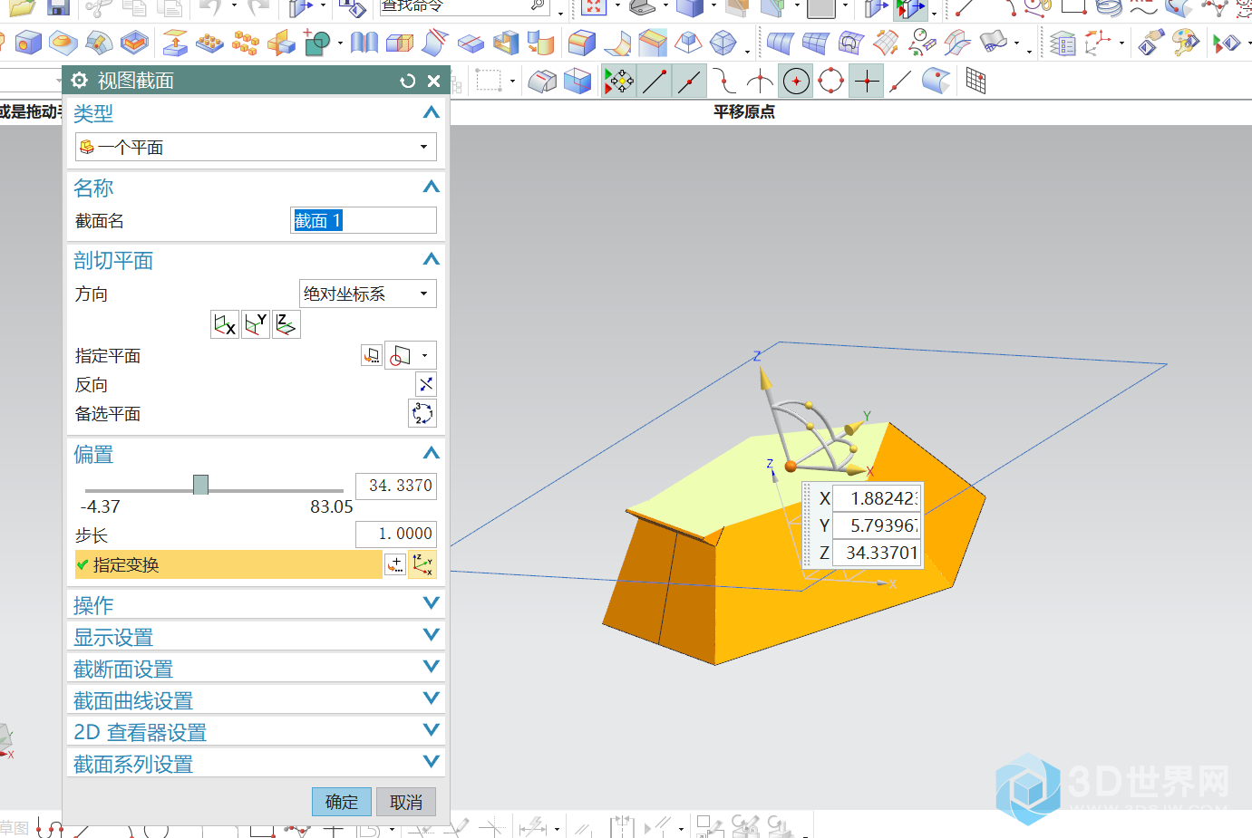This screenshot has height=838, width=1252.
Task: Select the WCS orientation icon
Action: pyautogui.click(x=1099, y=43)
